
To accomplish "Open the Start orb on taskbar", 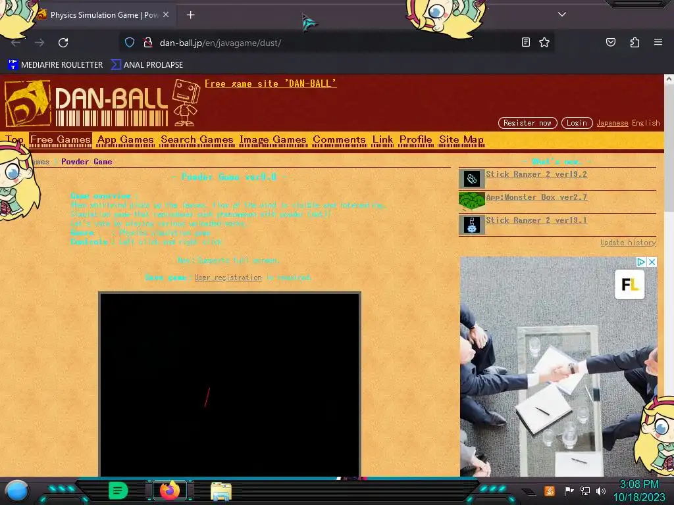I will [17, 491].
